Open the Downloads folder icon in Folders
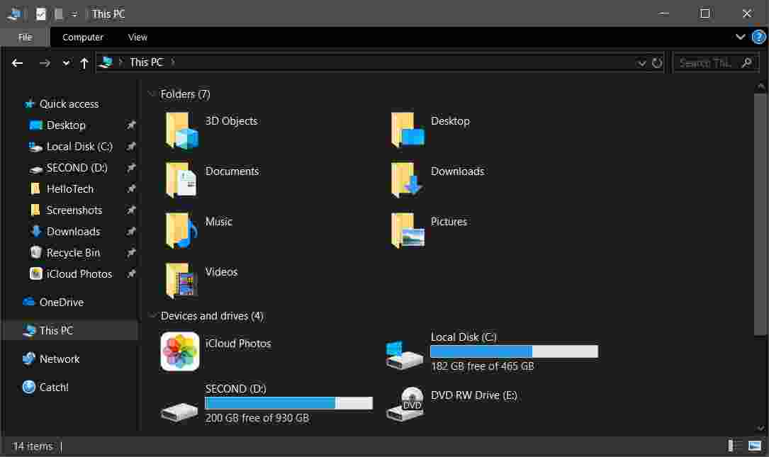 point(408,180)
